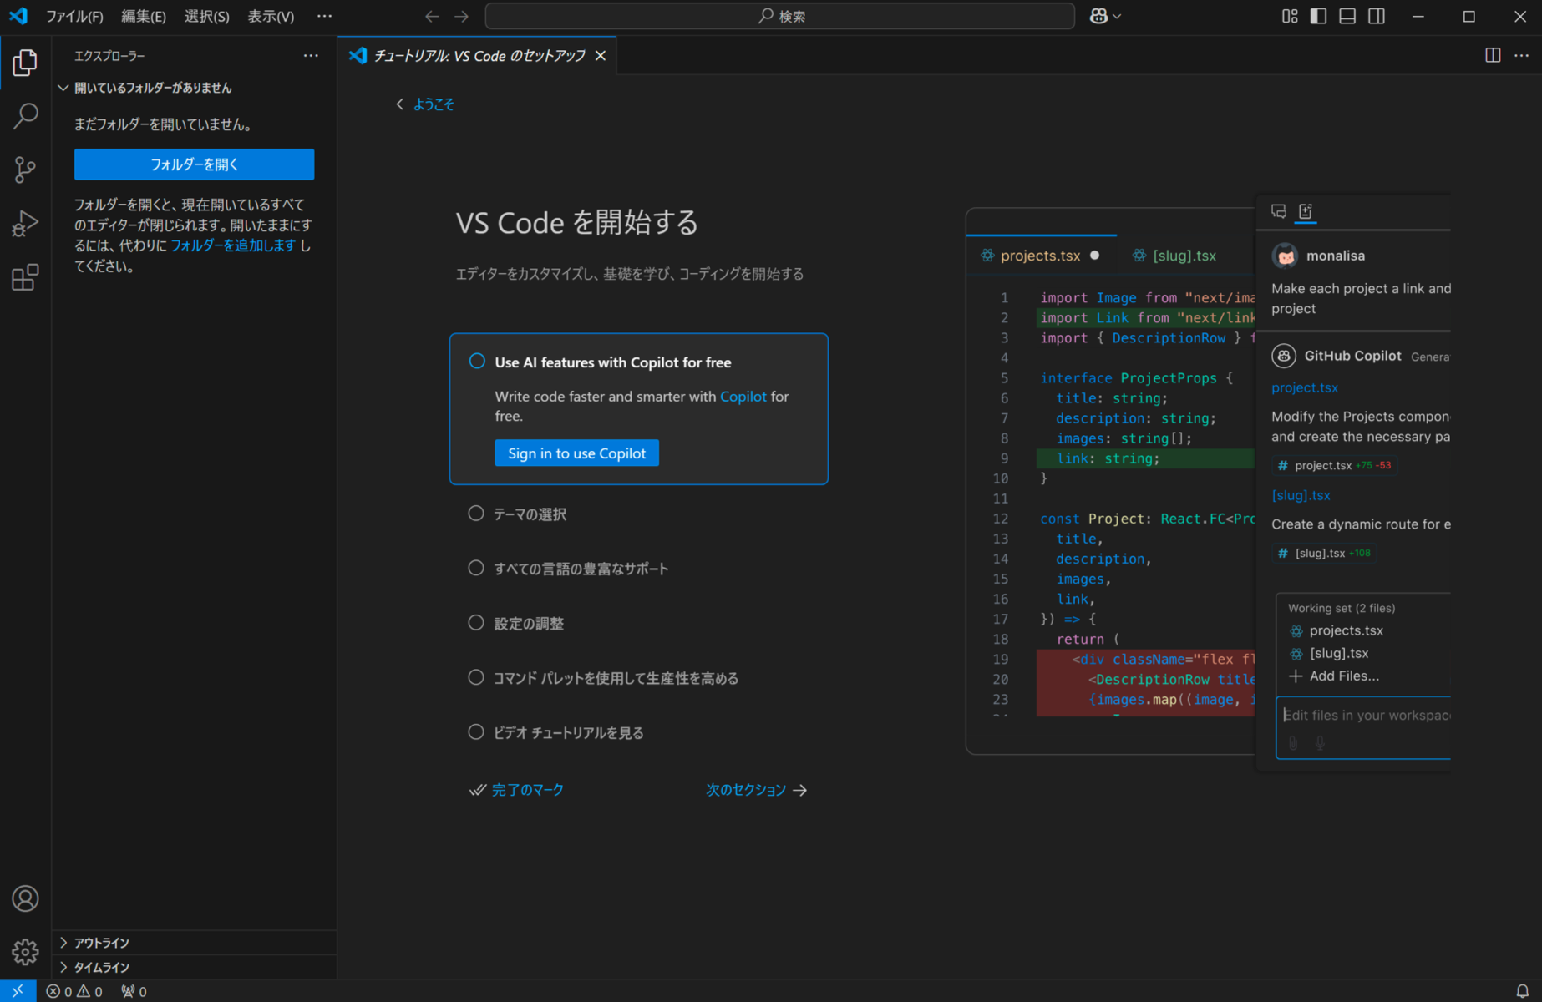This screenshot has height=1002, width=1542.
Task: Open the Extensions view
Action: [25, 277]
